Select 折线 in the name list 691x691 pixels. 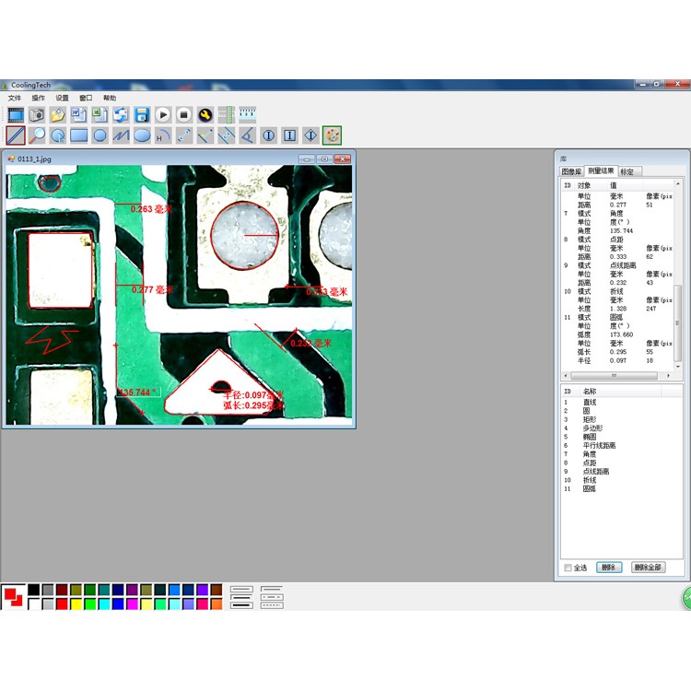pyautogui.click(x=590, y=480)
